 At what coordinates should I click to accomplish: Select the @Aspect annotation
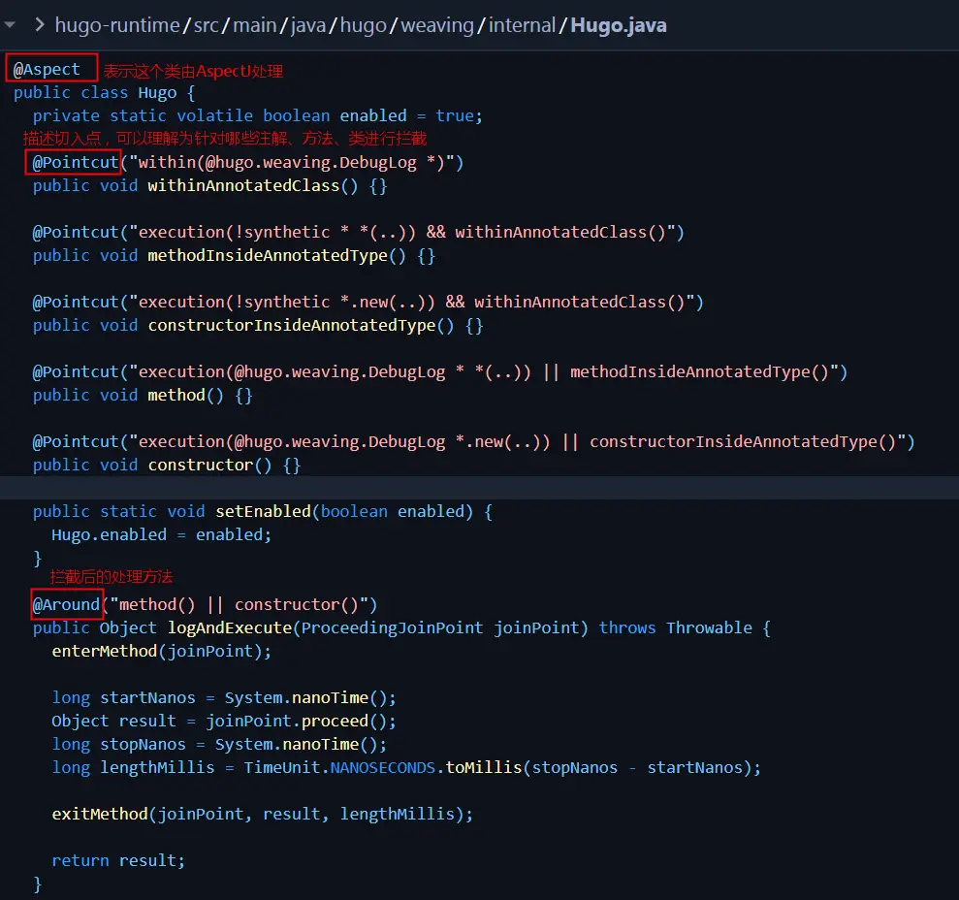(x=47, y=70)
